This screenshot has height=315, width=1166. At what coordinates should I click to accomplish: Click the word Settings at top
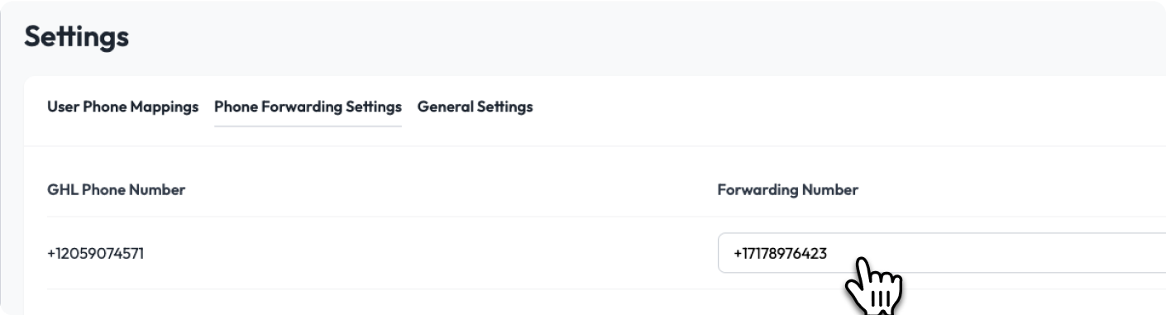point(76,37)
